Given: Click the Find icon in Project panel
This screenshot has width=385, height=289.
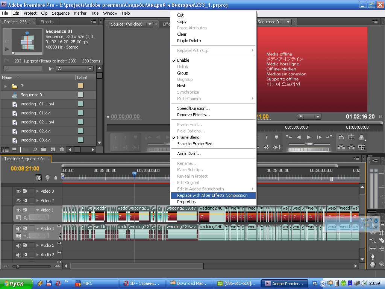Looking at the screenshot, I should pos(35,149).
